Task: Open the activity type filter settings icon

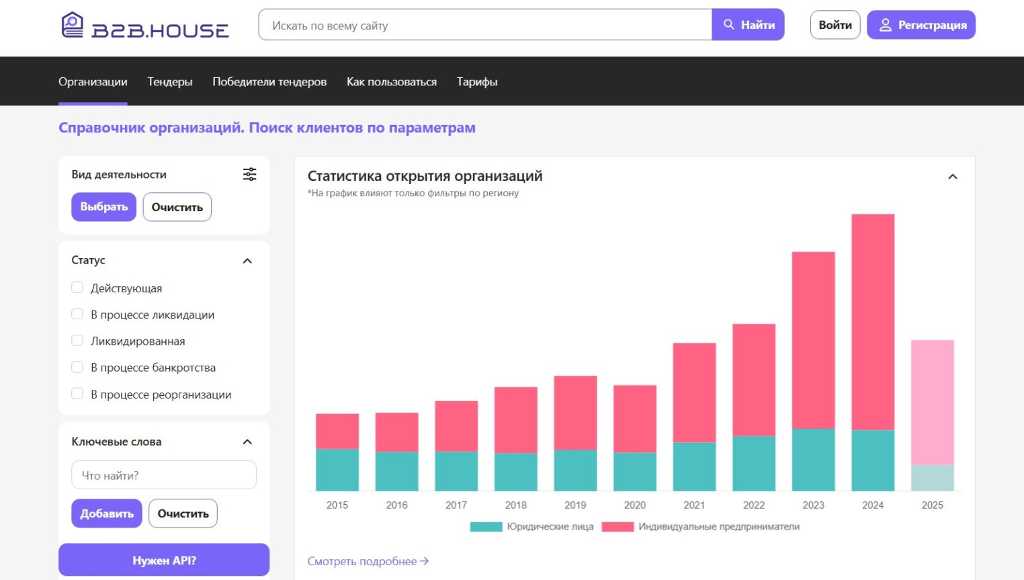Action: (x=249, y=175)
